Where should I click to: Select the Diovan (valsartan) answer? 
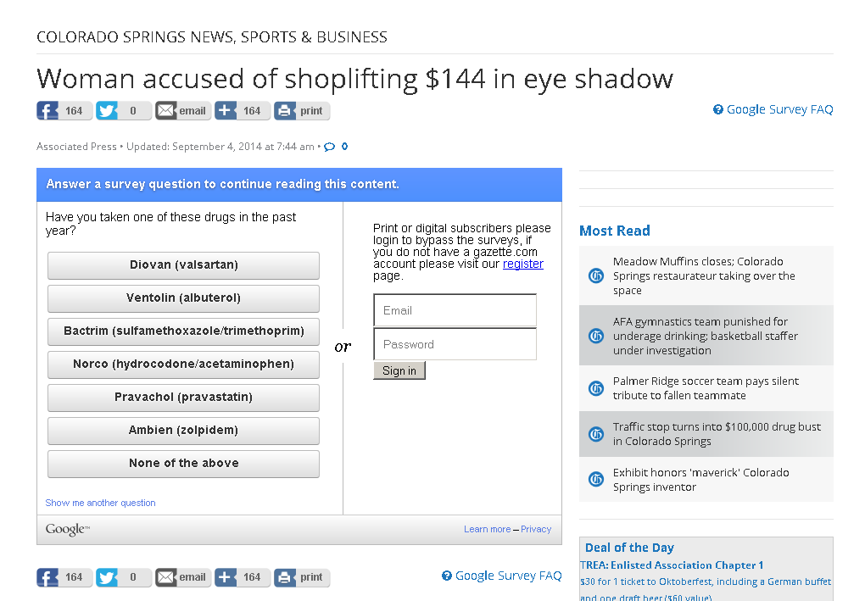[x=183, y=265]
